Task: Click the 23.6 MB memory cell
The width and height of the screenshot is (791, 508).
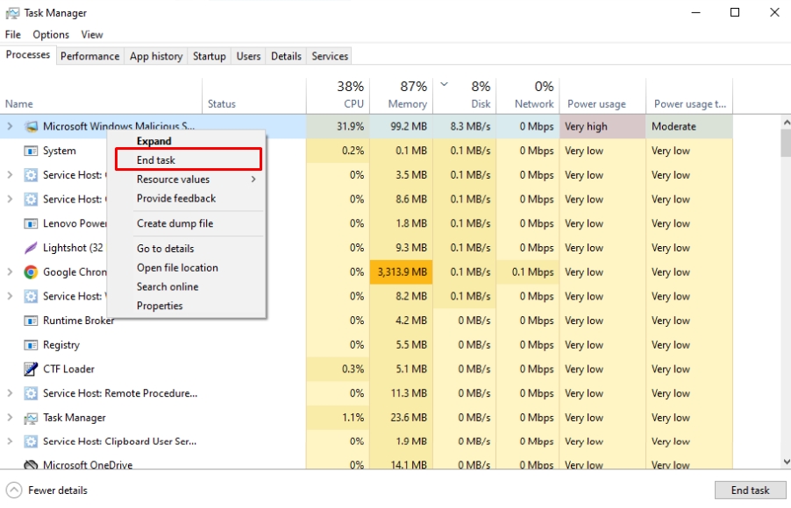Action: 401,418
